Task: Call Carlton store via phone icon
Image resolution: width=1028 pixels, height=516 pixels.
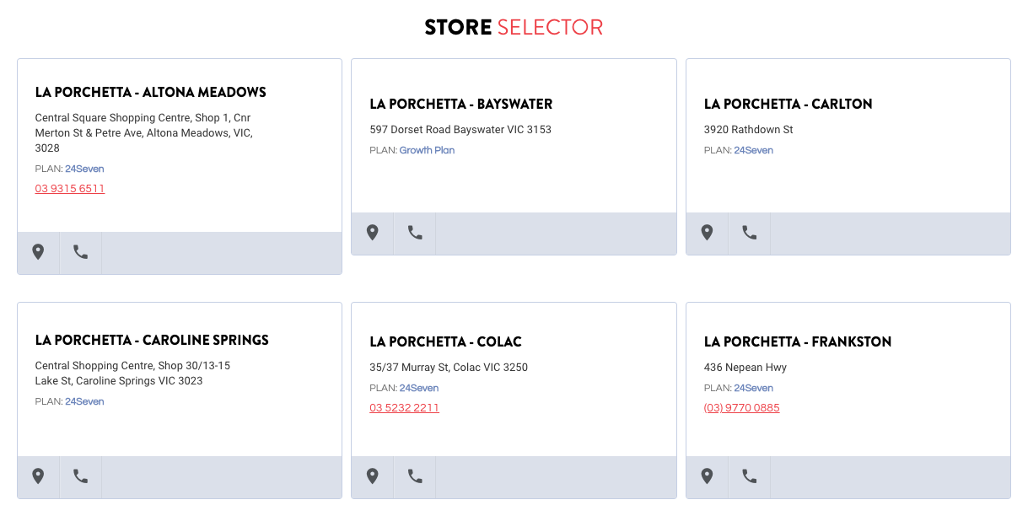Action: (x=749, y=233)
